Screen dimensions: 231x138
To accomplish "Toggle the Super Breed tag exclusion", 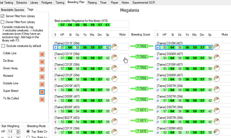I will click(x=42, y=92).
